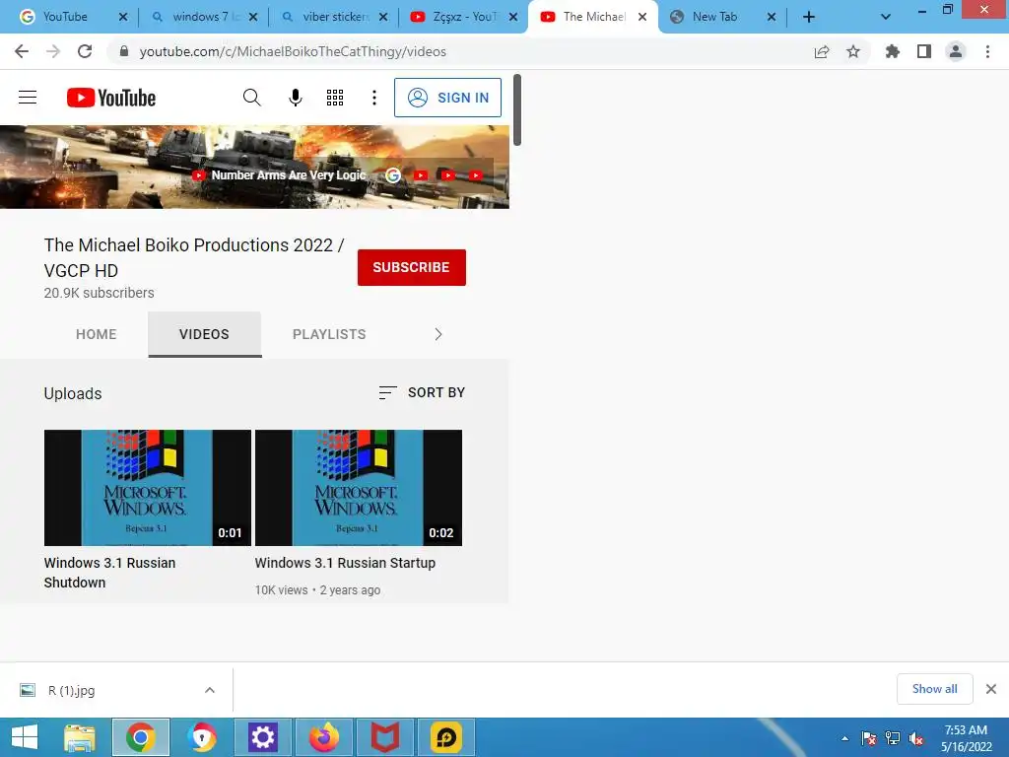The height and width of the screenshot is (757, 1009).
Task: Open the second Chrome-style taskbar icon
Action: point(201,737)
